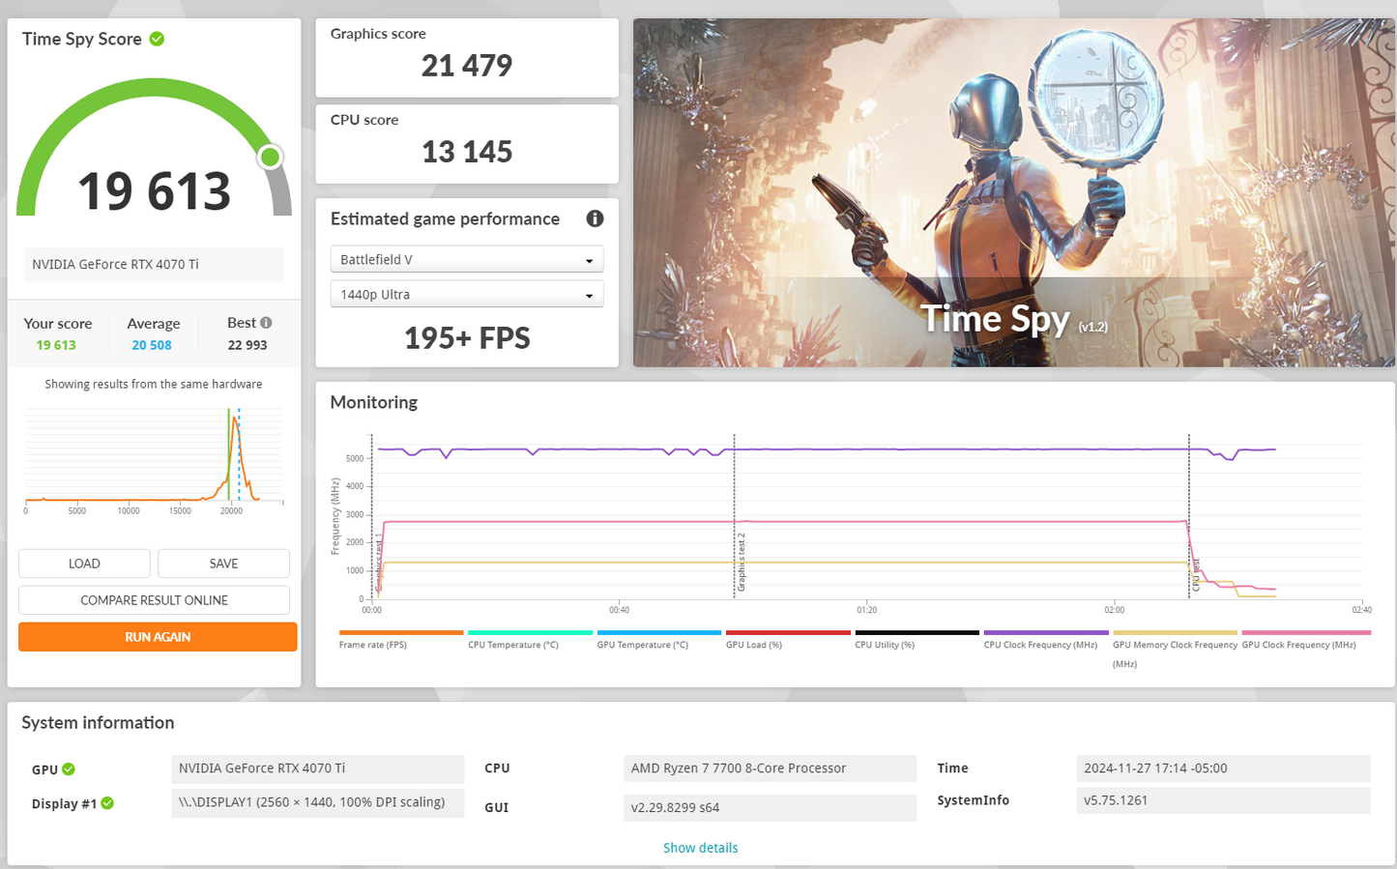This screenshot has height=869, width=1397.
Task: Click the LOAD button
Action: 84,564
